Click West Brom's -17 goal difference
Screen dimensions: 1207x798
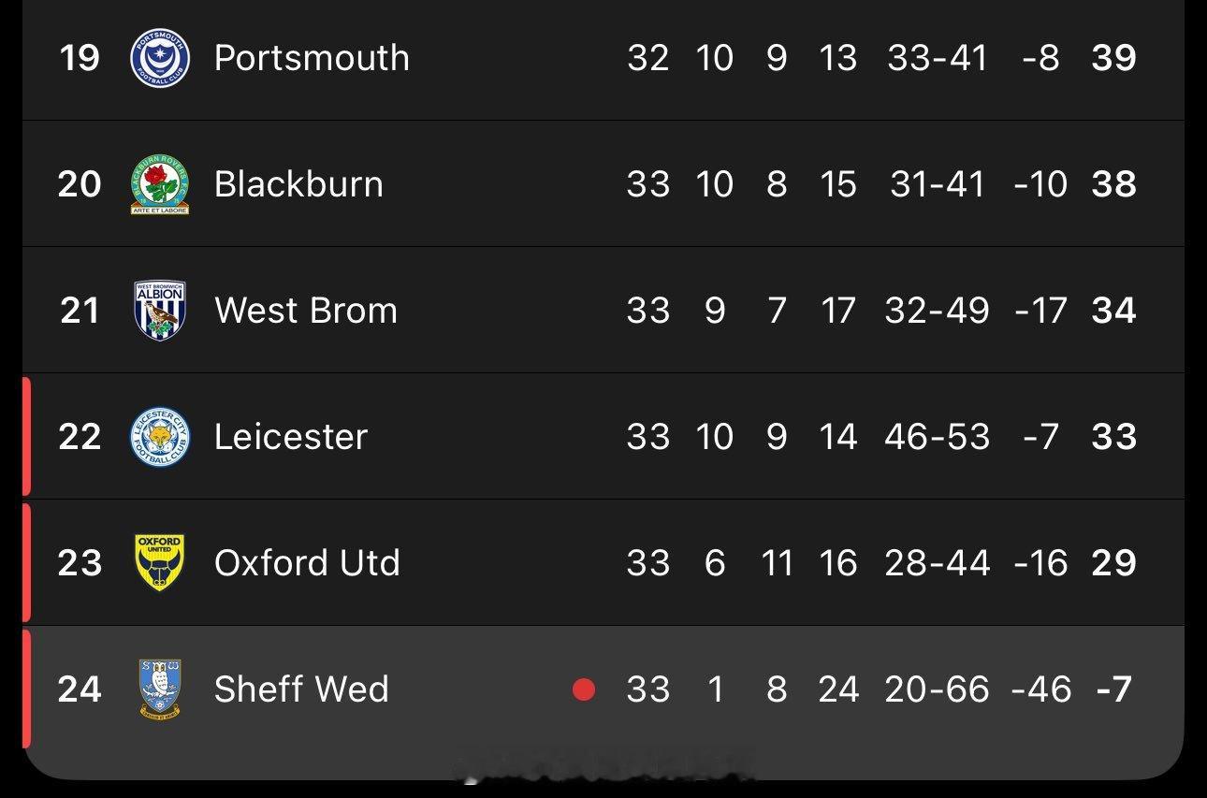point(1040,311)
